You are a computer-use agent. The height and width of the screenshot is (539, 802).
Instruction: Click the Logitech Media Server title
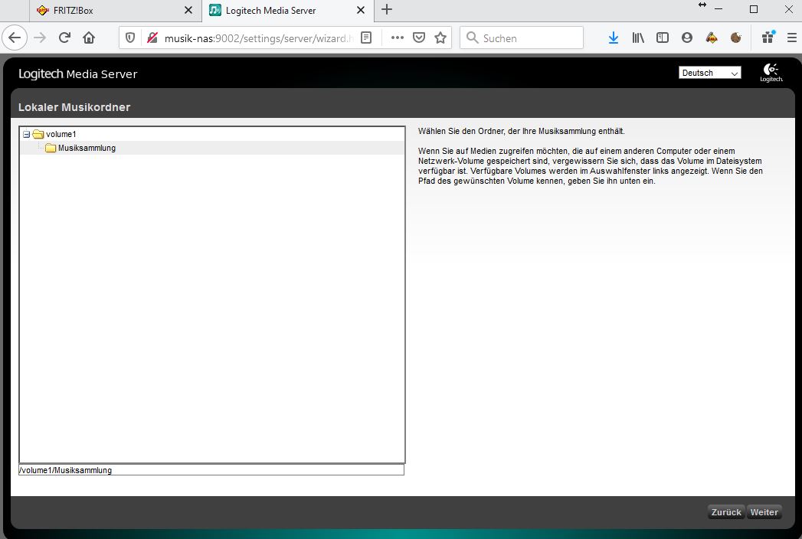pos(77,73)
